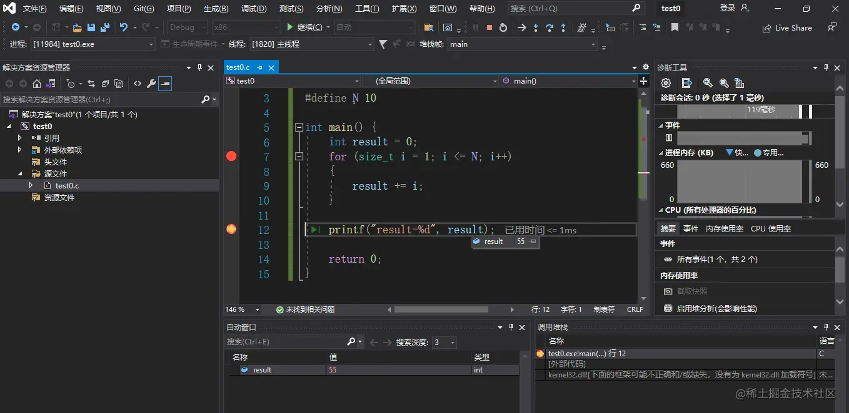This screenshot has height=413, width=849.
Task: Toggle auto-hide pin on the Autos window
Action: coord(511,327)
